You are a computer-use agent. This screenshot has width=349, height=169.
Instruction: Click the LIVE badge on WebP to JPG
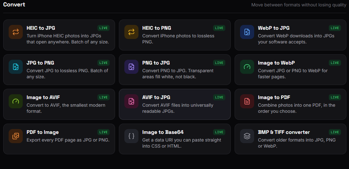[x=335, y=28]
